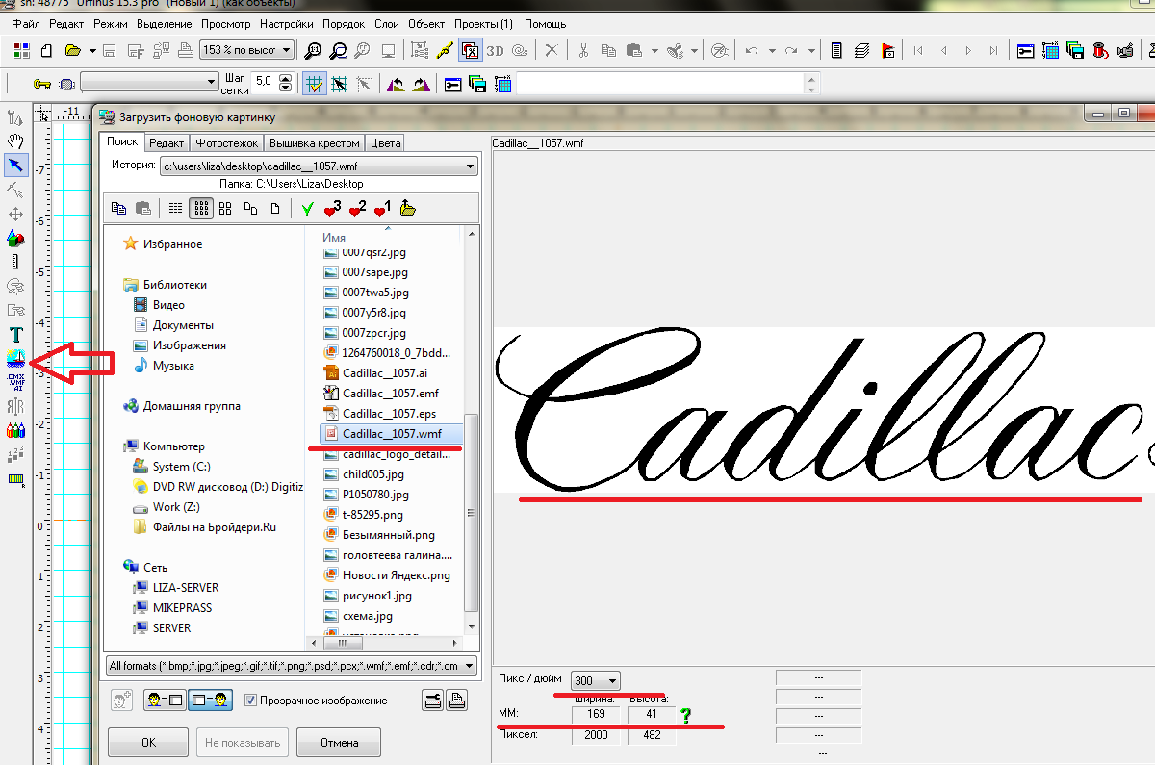Switch file list to the active small-icons view
This screenshot has width=1155, height=765.
201,208
